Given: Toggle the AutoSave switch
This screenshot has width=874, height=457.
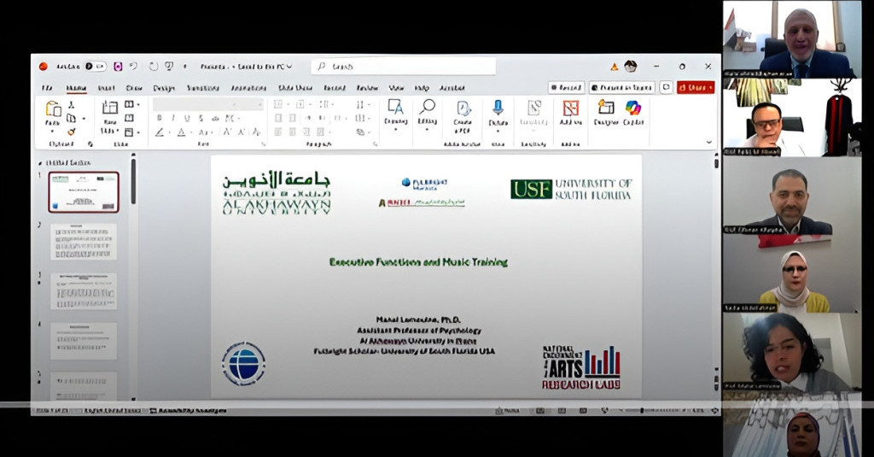Looking at the screenshot, I should (95, 67).
